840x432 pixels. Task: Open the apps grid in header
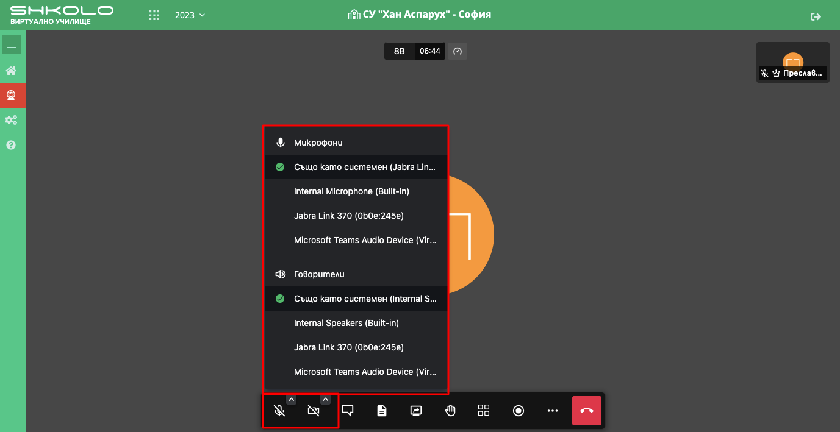click(x=154, y=15)
